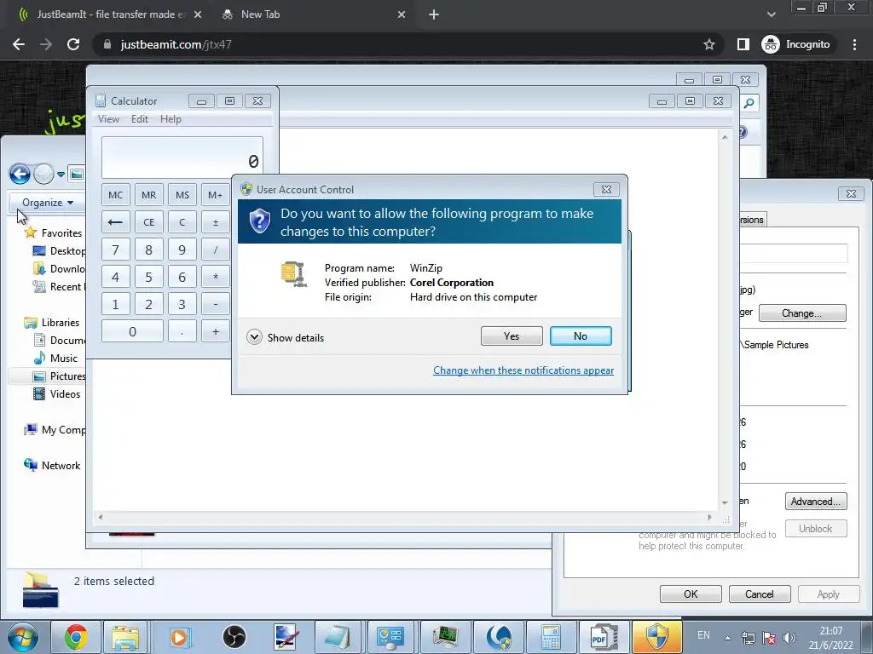Reload the page in Chrome
873x654 pixels.
point(73,44)
